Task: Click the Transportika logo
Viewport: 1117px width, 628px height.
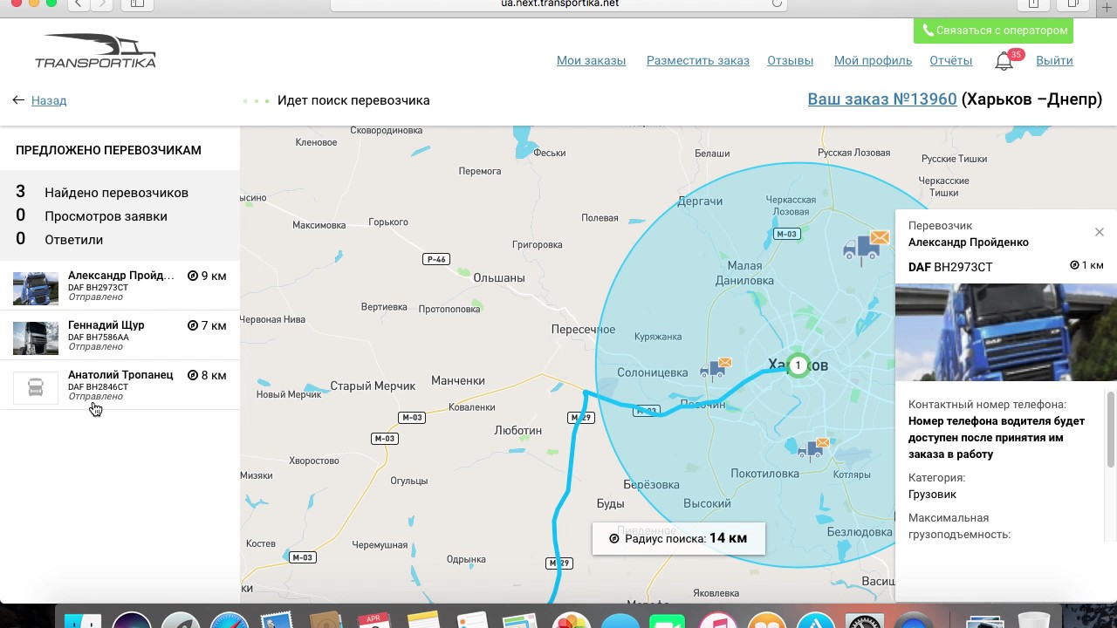Action: tap(95, 51)
